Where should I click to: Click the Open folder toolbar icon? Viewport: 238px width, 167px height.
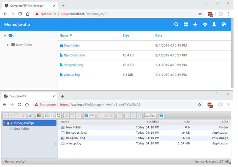tap(67, 115)
